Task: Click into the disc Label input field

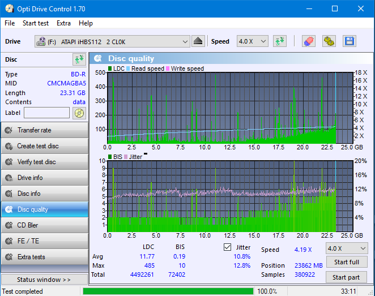Action: point(46,113)
